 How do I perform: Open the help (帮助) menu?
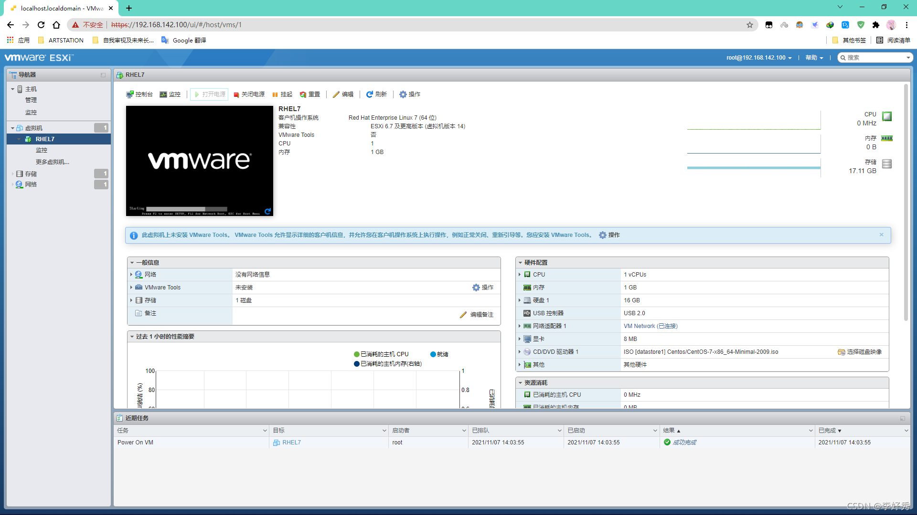tap(814, 58)
